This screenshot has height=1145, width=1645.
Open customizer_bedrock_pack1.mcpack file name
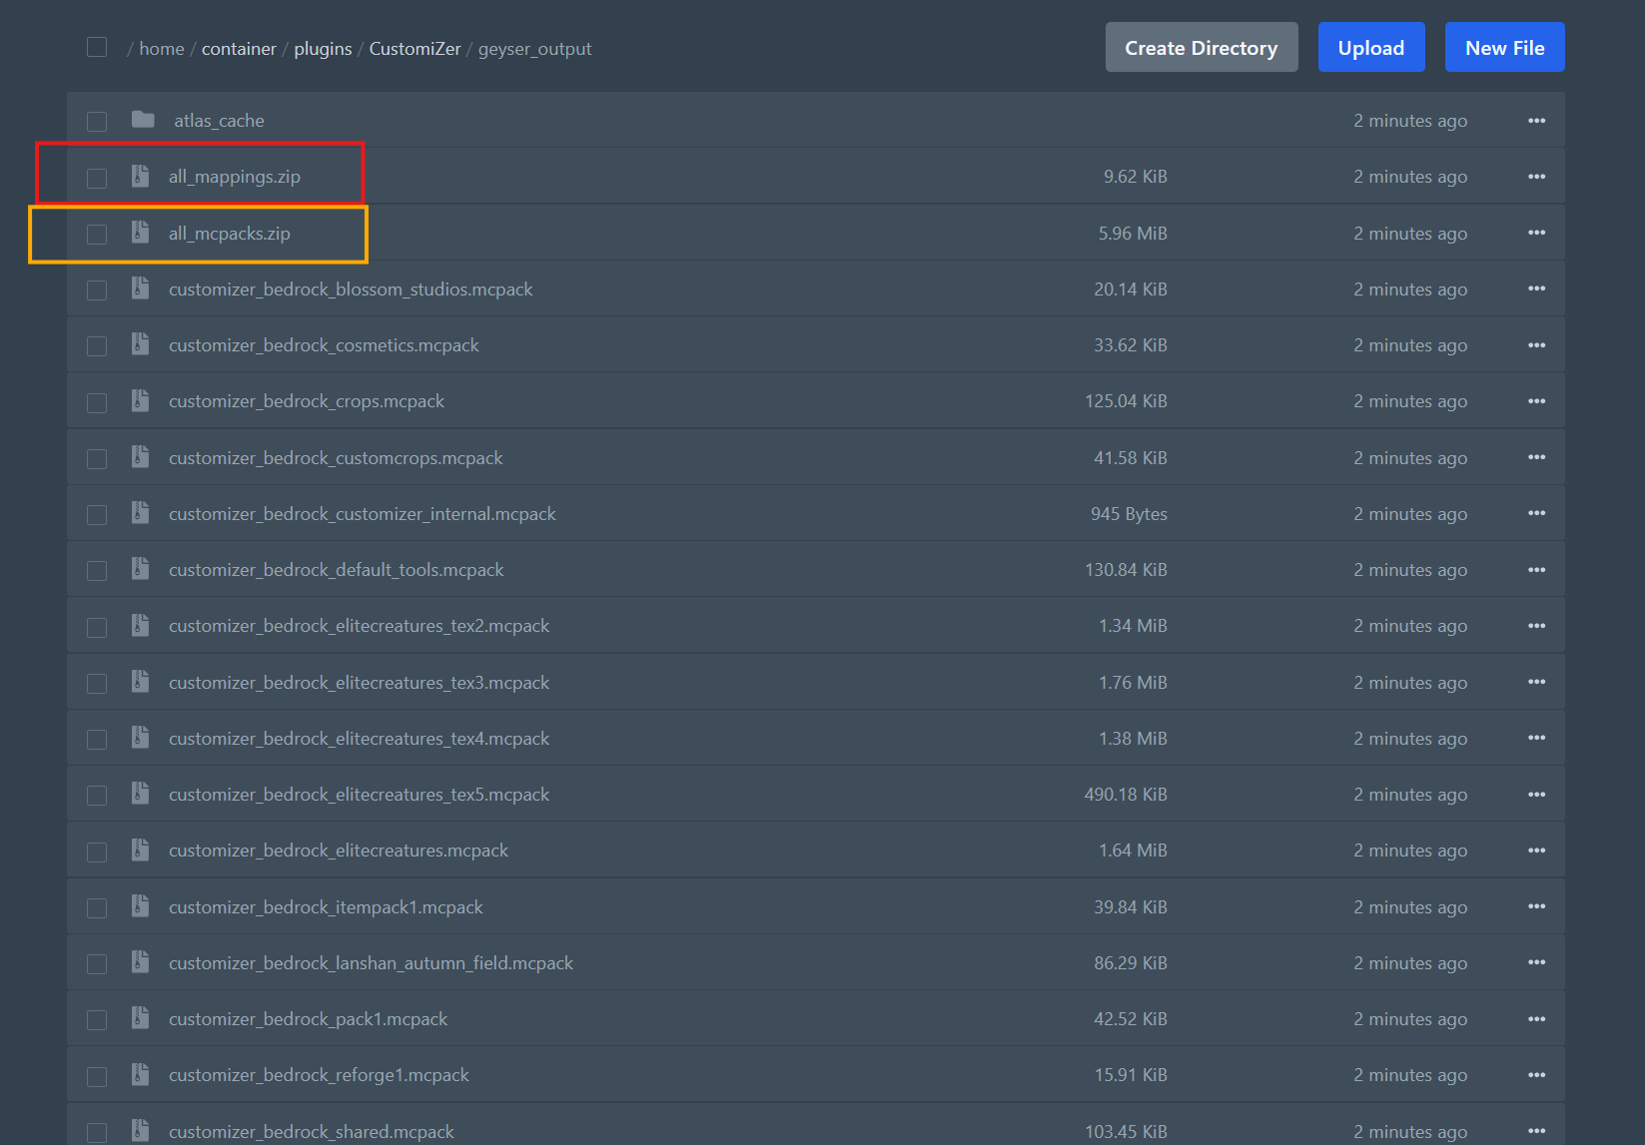(x=308, y=1018)
